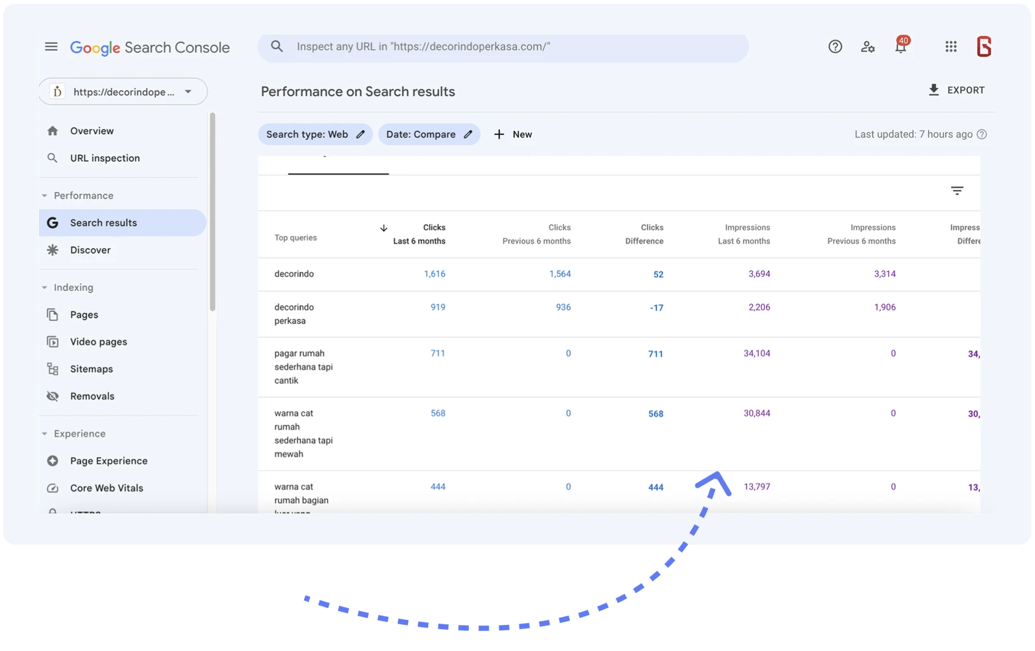Screen dimensions: 1035x651
Task: Open the table filter rows icon
Action: click(x=957, y=191)
